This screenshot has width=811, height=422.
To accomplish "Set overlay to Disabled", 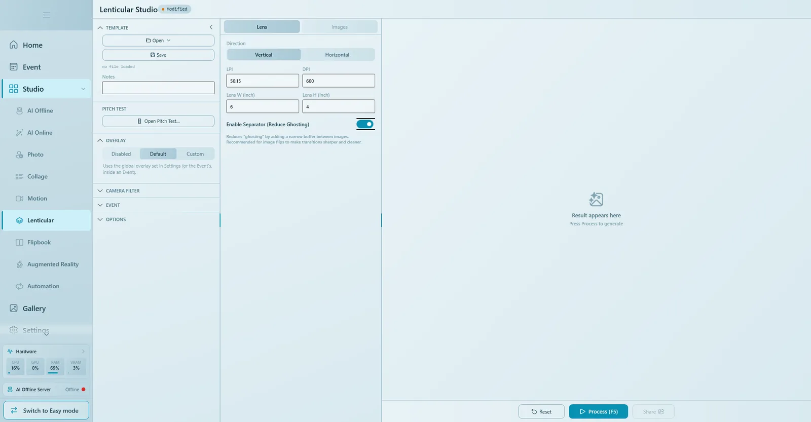I will 121,154.
